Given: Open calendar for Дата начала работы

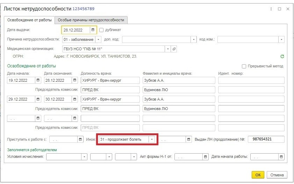Looking at the screenshot, I should [x=281, y=157].
